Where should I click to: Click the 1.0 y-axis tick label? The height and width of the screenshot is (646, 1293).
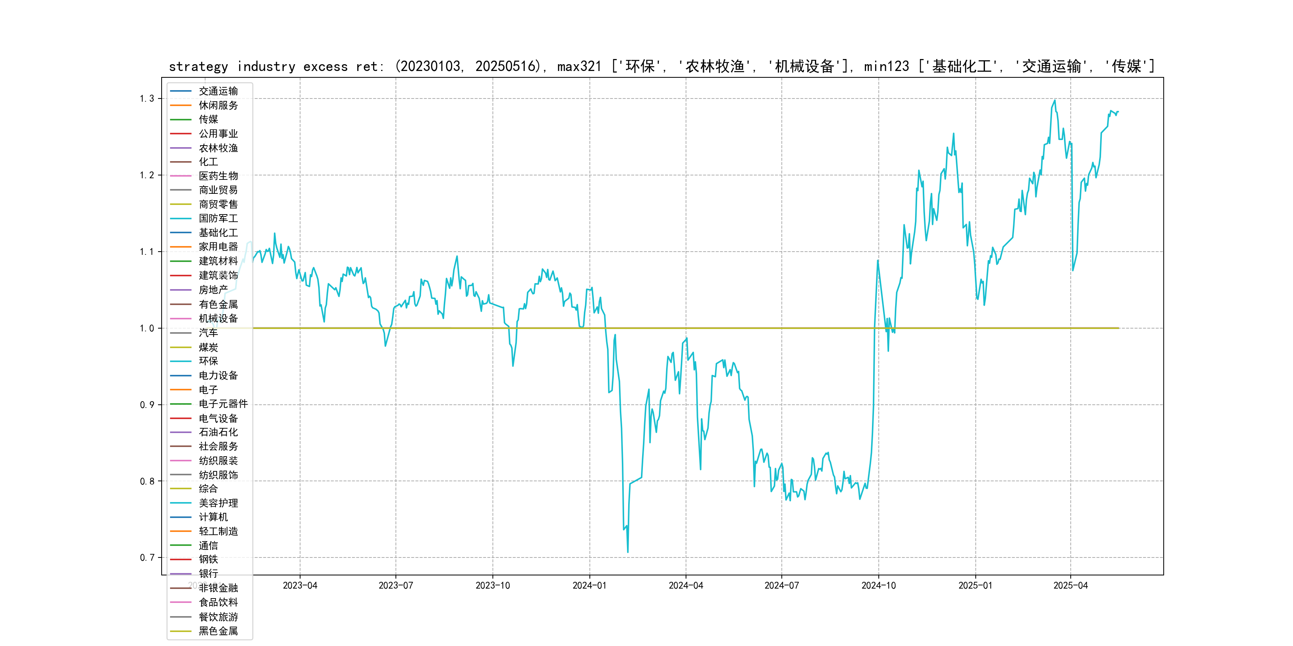tap(147, 328)
